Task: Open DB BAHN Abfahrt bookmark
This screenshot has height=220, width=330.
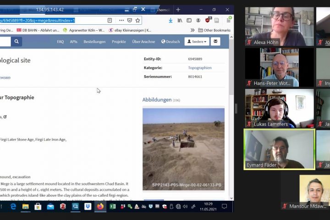Action: pyautogui.click(x=38, y=30)
